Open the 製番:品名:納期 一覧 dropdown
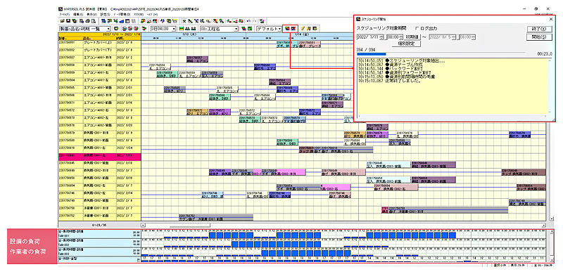Viewport: 563px width, 274px height. coord(84,28)
